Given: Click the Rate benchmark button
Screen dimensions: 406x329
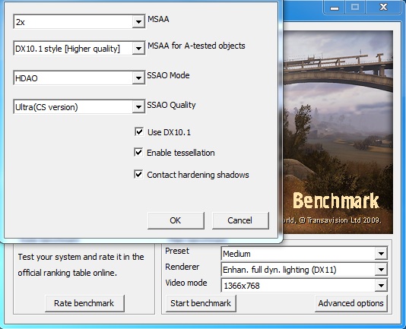Looking at the screenshot, I should [x=84, y=303].
